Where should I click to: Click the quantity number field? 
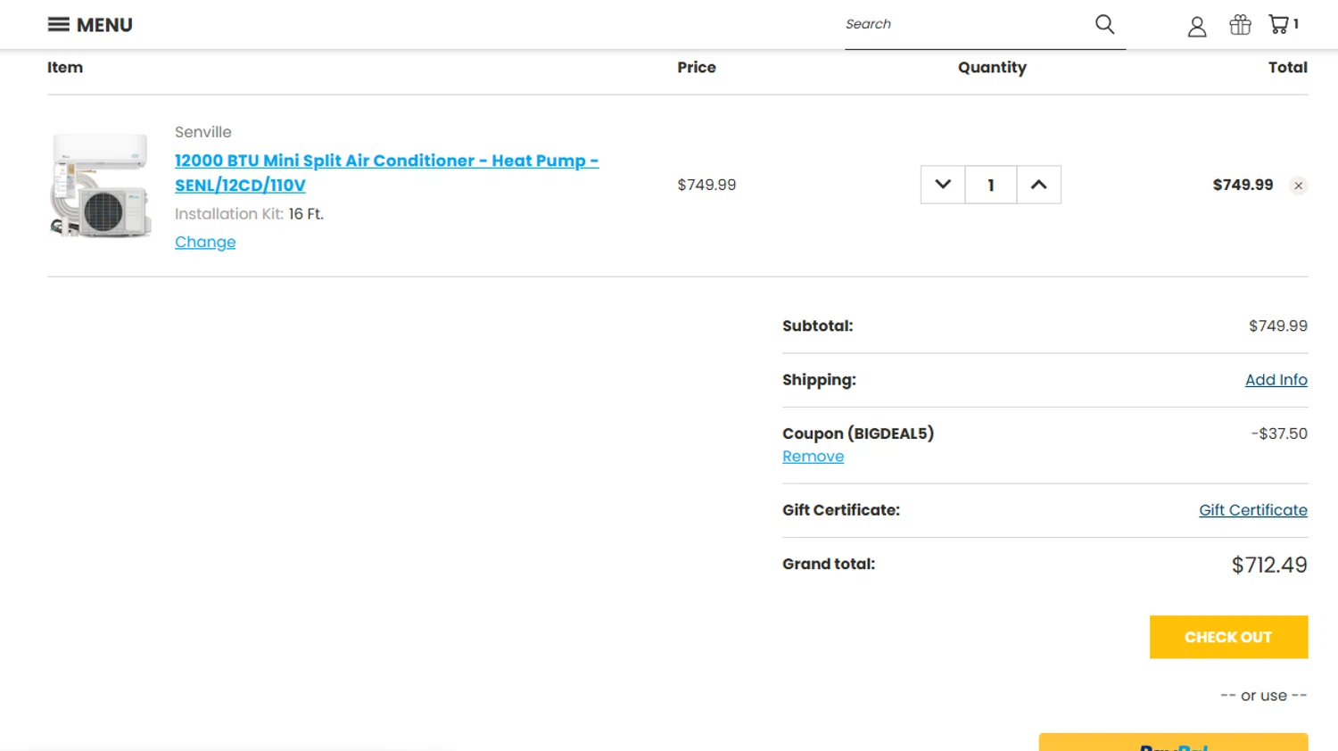tap(990, 185)
